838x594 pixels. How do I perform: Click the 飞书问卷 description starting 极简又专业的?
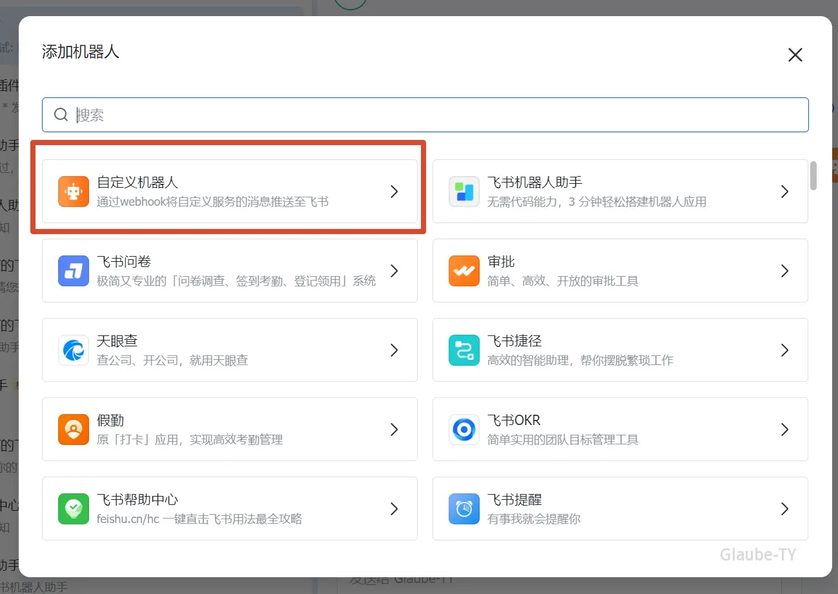(236, 281)
